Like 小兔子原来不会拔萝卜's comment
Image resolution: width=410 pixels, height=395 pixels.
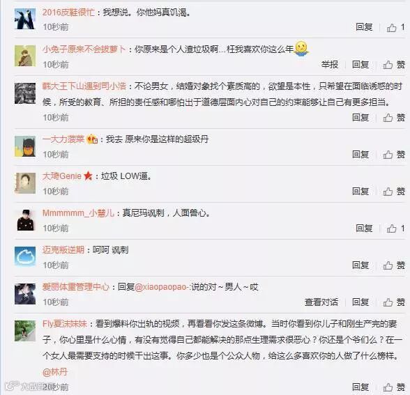pyautogui.click(x=394, y=65)
